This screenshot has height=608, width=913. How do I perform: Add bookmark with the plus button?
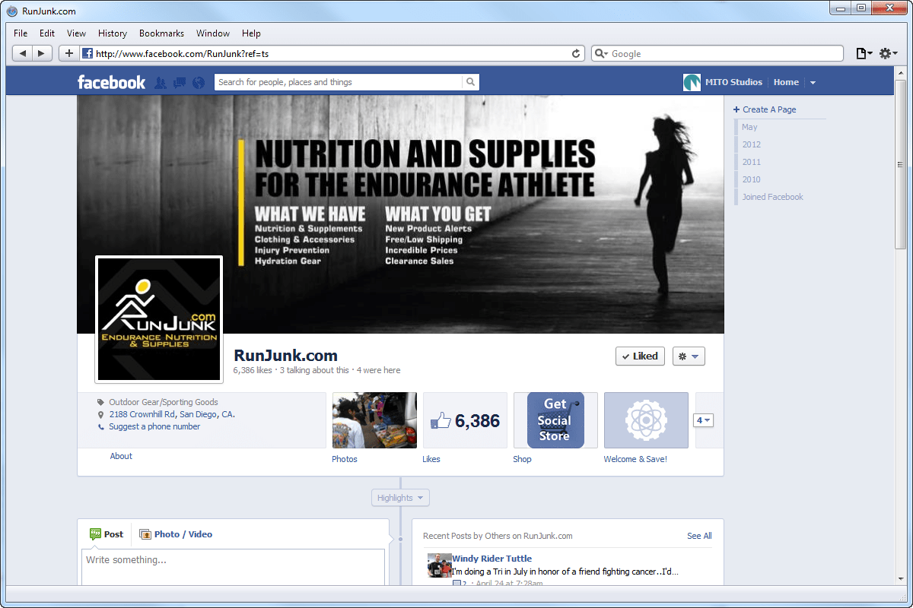coord(68,53)
